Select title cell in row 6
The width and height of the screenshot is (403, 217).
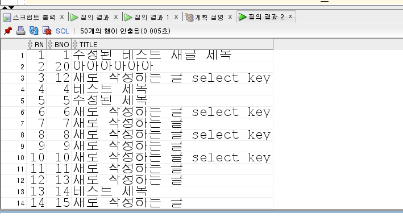pos(172,112)
